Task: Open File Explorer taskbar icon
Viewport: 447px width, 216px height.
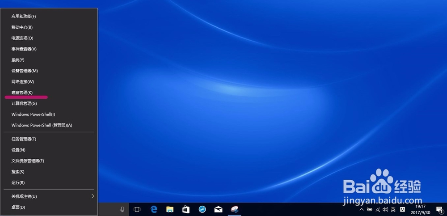Action: click(170, 209)
